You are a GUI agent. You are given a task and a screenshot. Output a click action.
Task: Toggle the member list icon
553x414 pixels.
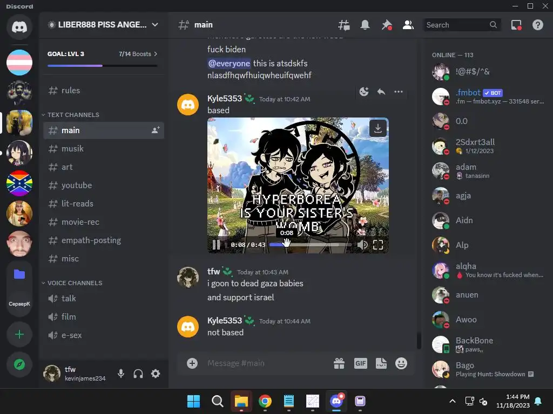[x=408, y=25]
